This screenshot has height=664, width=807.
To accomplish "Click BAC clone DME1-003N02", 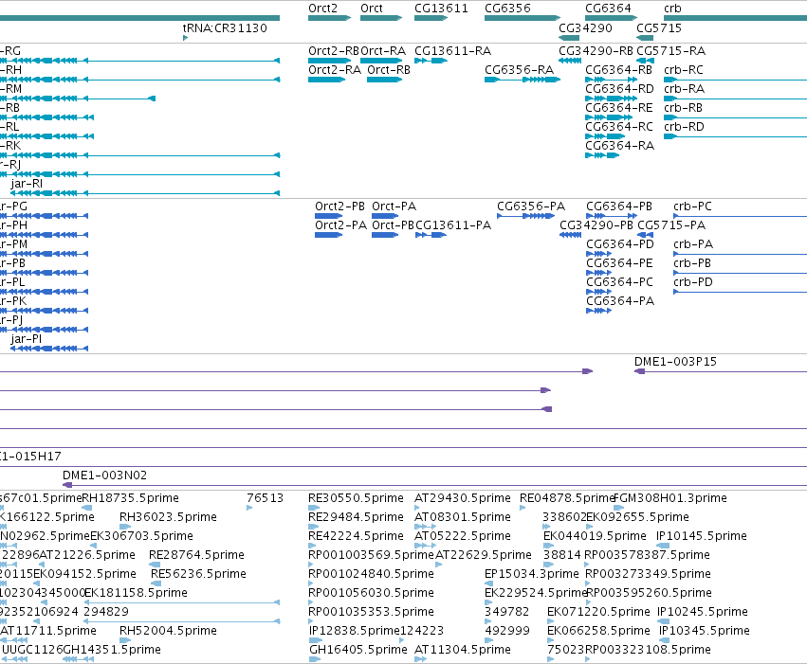I will (434, 485).
